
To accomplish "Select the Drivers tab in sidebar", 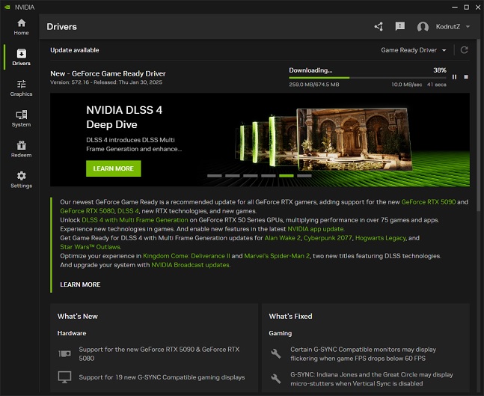I will (x=21, y=58).
